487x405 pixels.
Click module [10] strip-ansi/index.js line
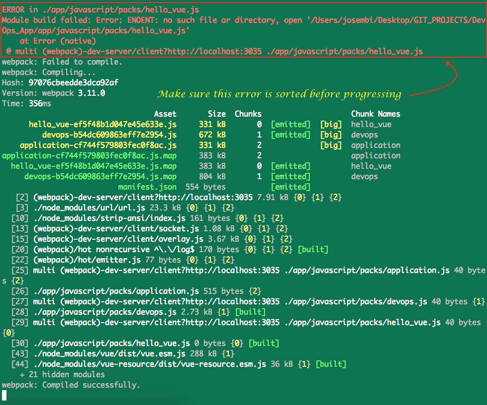coord(147,218)
